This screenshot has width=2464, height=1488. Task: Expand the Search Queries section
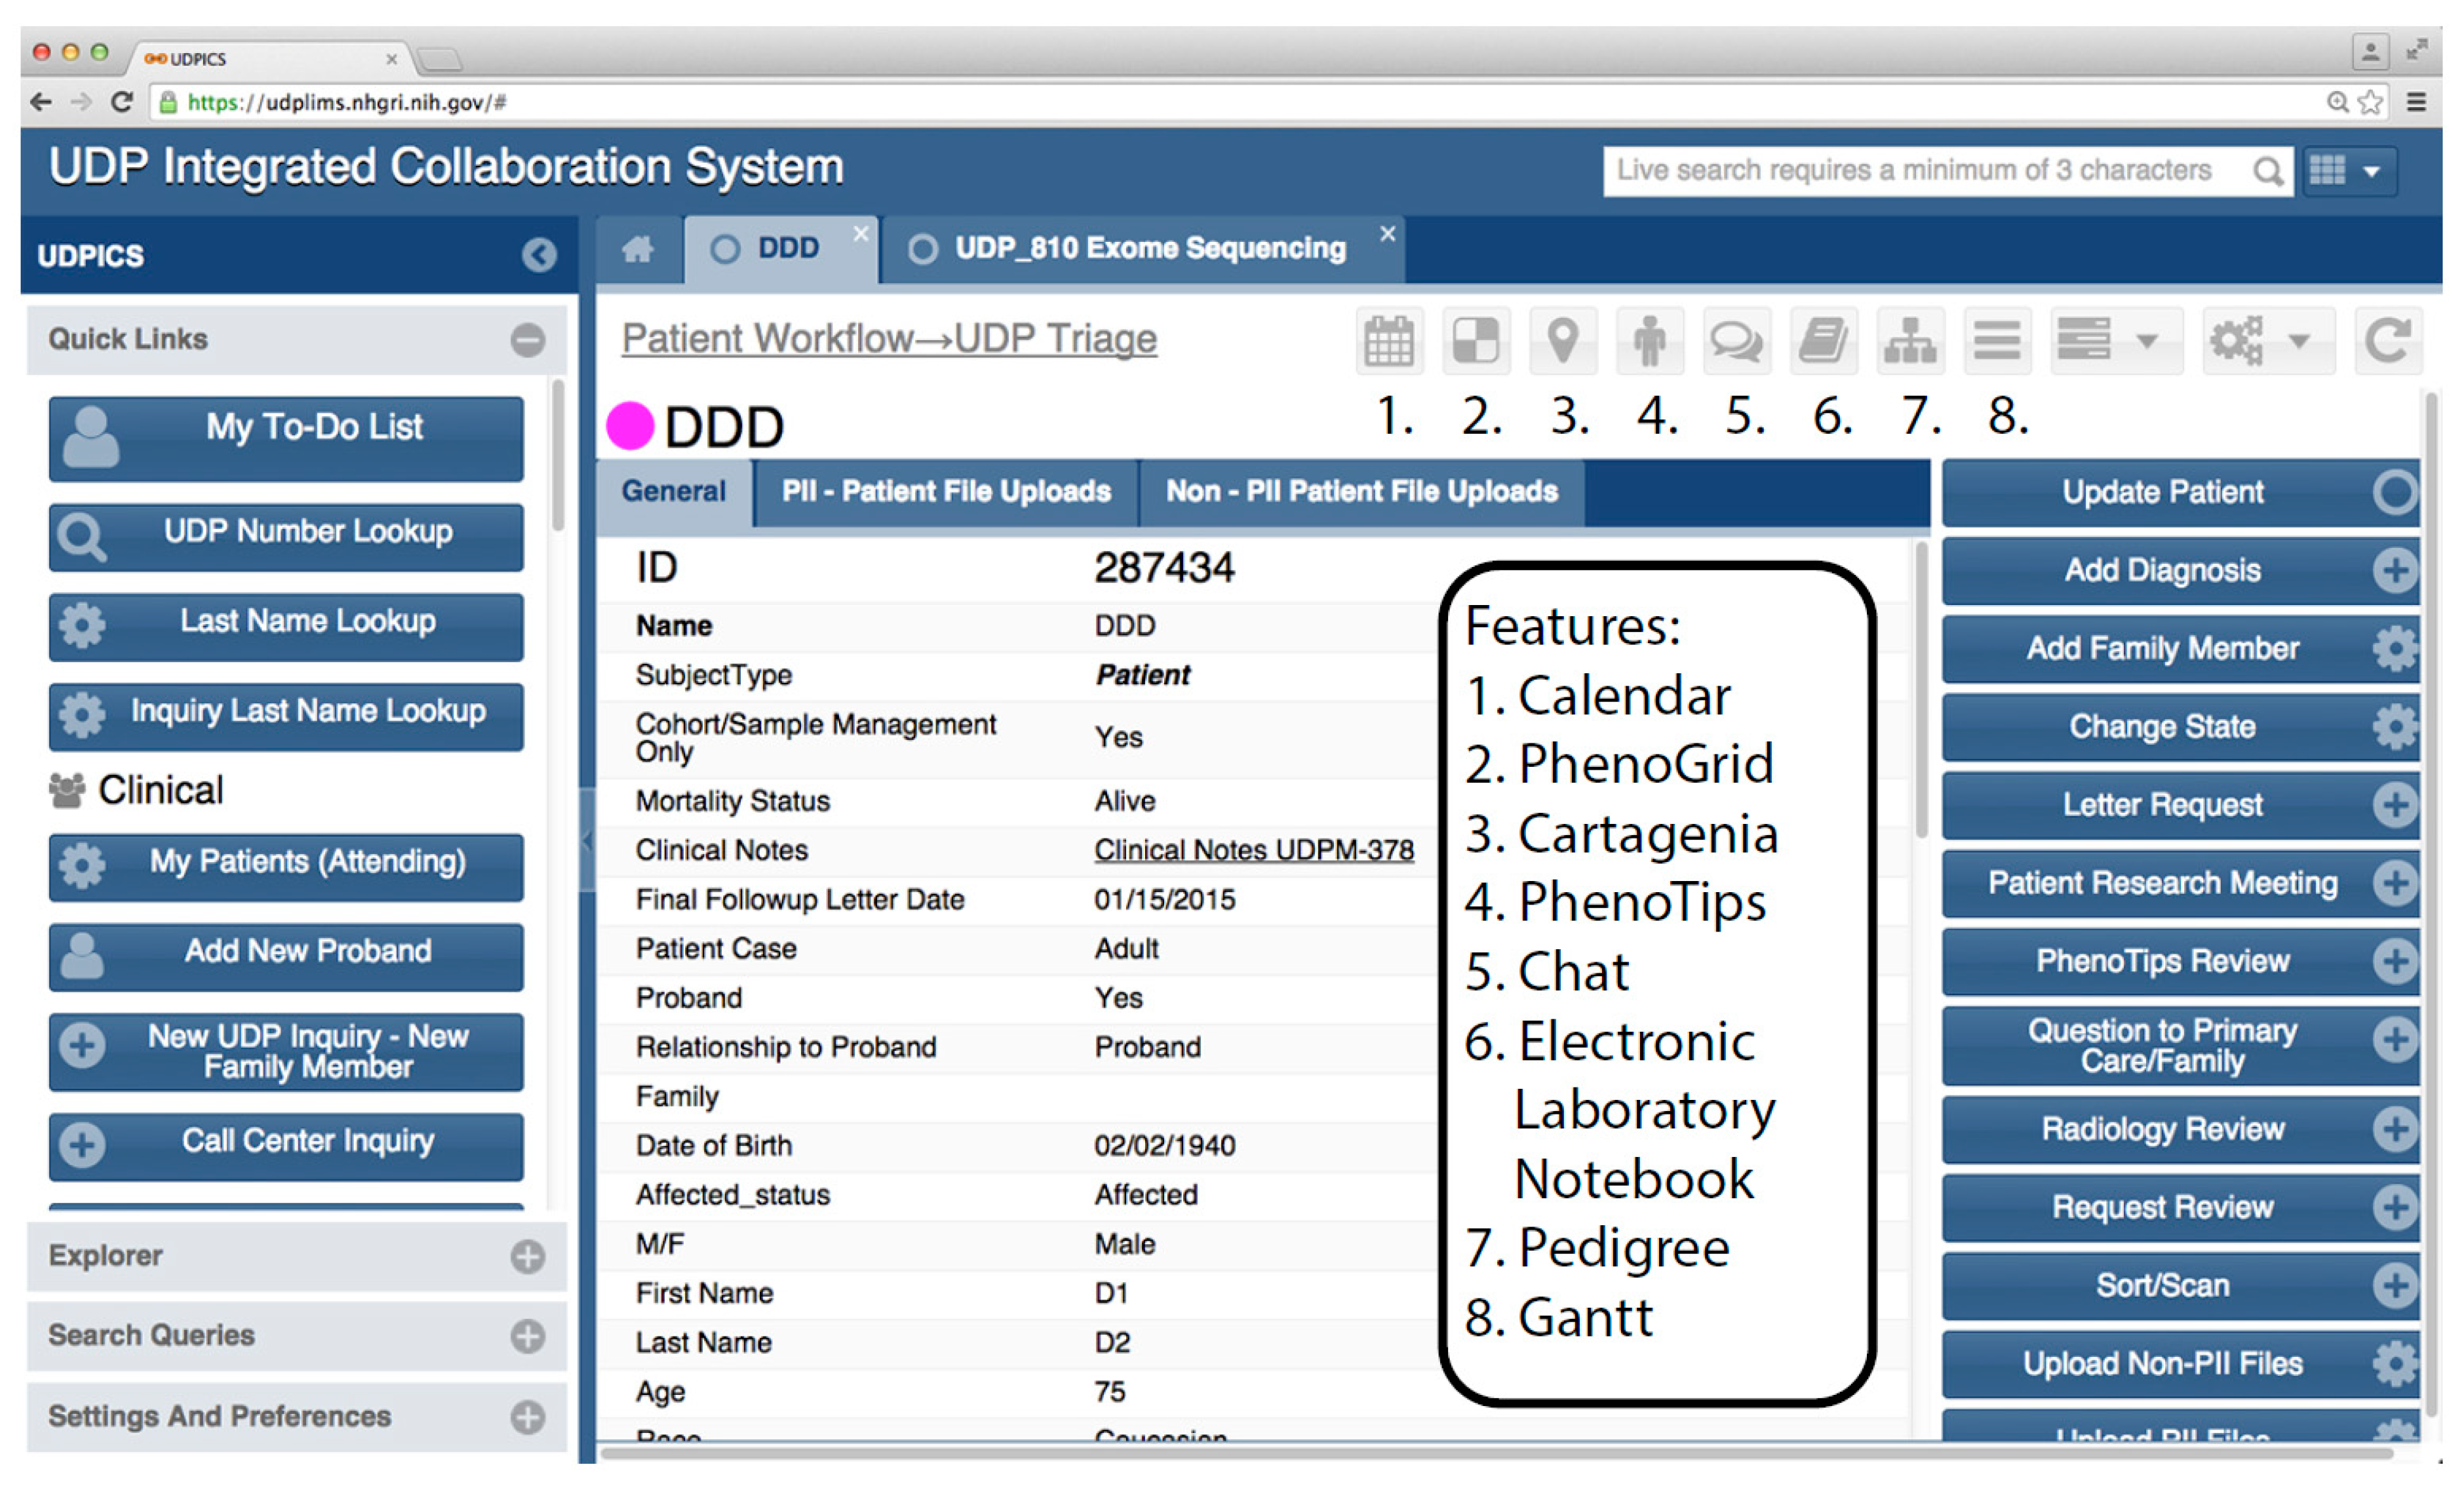point(527,1336)
